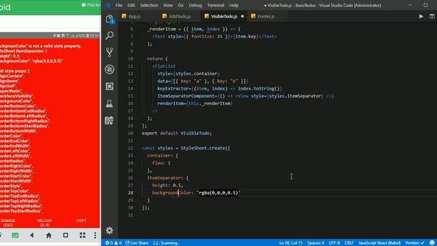Select language mode JavaScript React (Babel)
The width and height of the screenshot is (437, 246).
pos(380,243)
